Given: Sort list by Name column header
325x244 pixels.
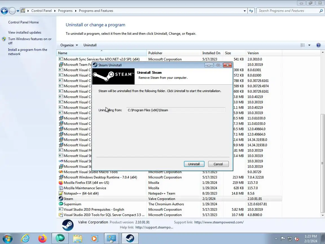Looking at the screenshot, I should [x=101, y=53].
